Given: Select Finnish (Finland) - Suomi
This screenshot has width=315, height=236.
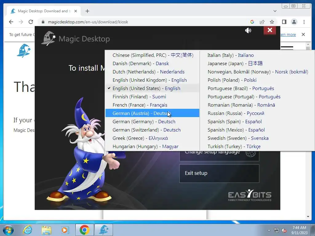Looking at the screenshot, I should coord(153,96).
